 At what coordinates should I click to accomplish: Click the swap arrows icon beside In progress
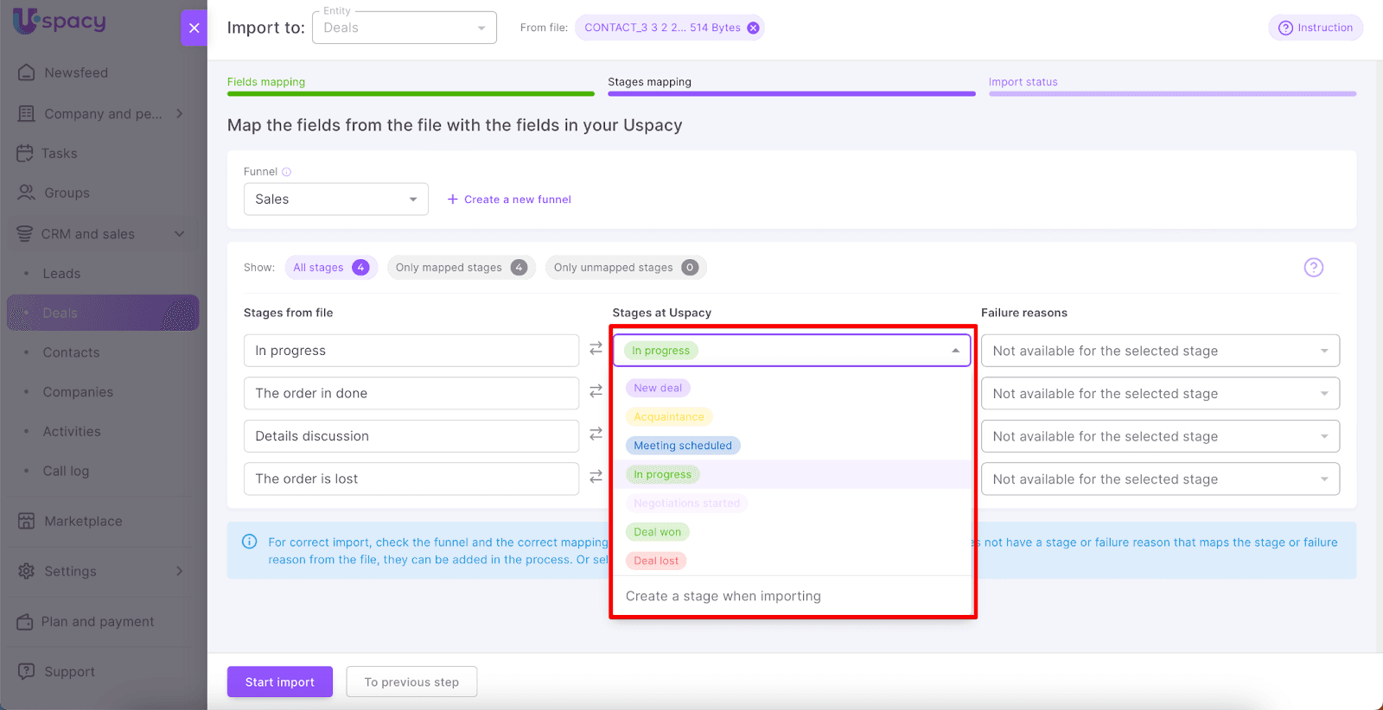596,348
